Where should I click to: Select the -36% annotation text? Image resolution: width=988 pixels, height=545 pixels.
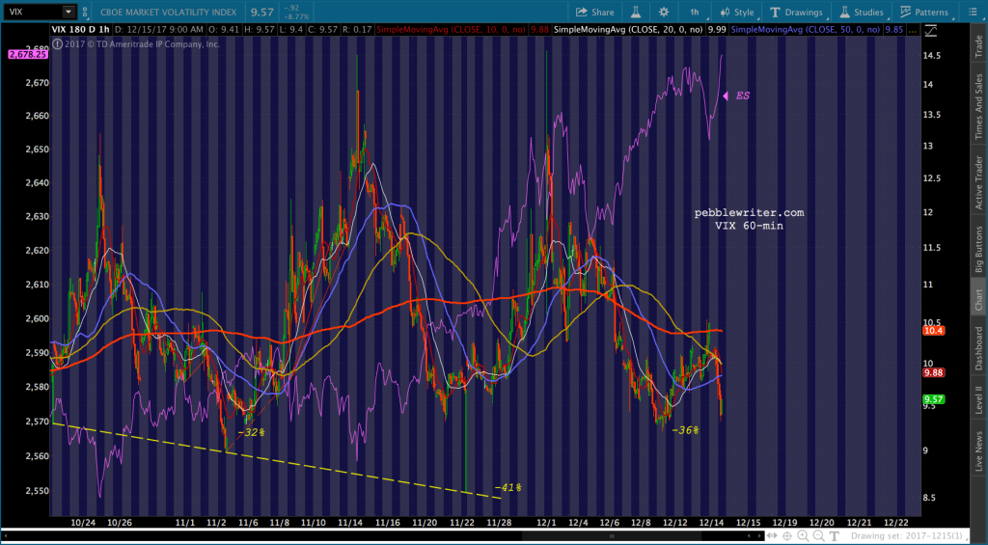point(686,430)
